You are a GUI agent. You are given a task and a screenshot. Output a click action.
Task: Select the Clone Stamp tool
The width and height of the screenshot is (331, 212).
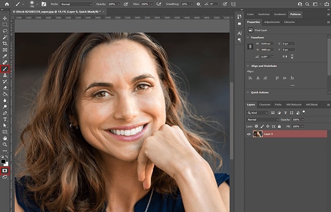point(5,75)
